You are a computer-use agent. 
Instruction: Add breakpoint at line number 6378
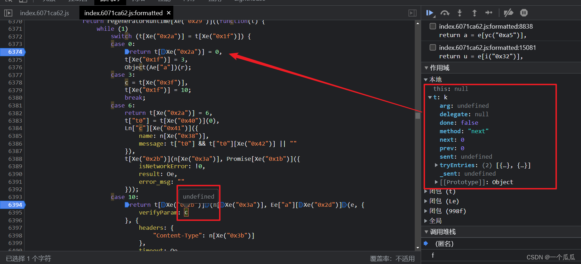point(15,82)
